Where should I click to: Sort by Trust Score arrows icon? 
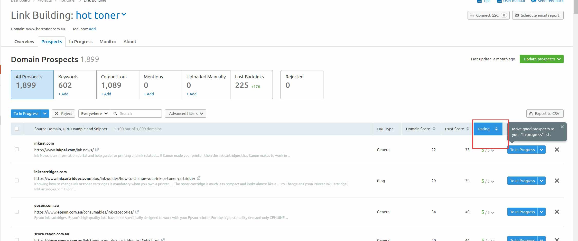click(x=468, y=129)
